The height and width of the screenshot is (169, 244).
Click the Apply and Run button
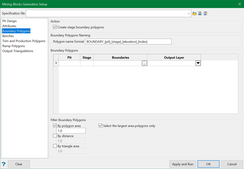coord(182,164)
